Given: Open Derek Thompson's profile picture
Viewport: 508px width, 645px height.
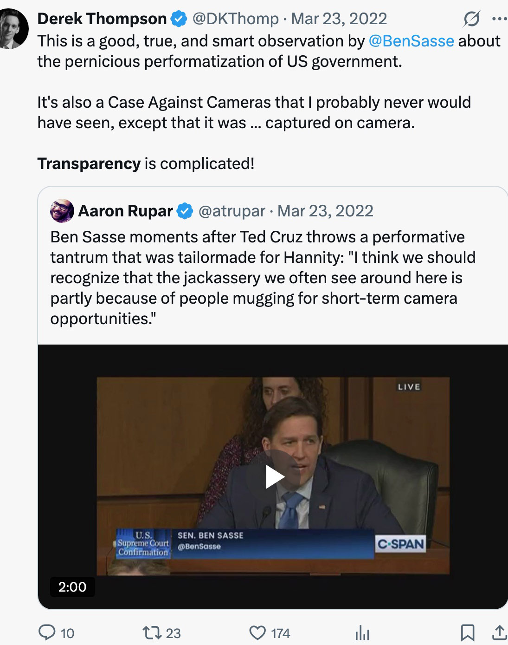Looking at the screenshot, I should tap(13, 29).
